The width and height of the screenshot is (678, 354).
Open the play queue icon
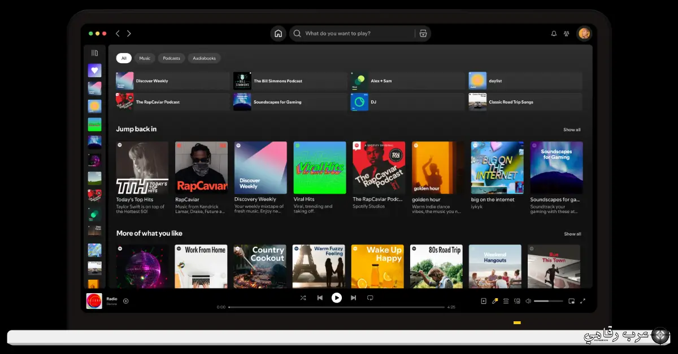click(x=506, y=301)
